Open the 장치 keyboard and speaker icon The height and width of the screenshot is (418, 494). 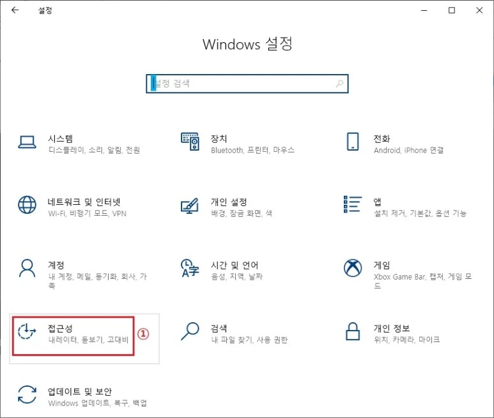click(x=190, y=142)
